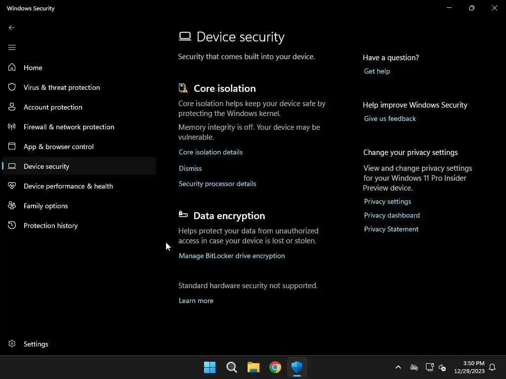The image size is (506, 379).
Task: Click the Protection history clock icon
Action: pyautogui.click(x=12, y=225)
